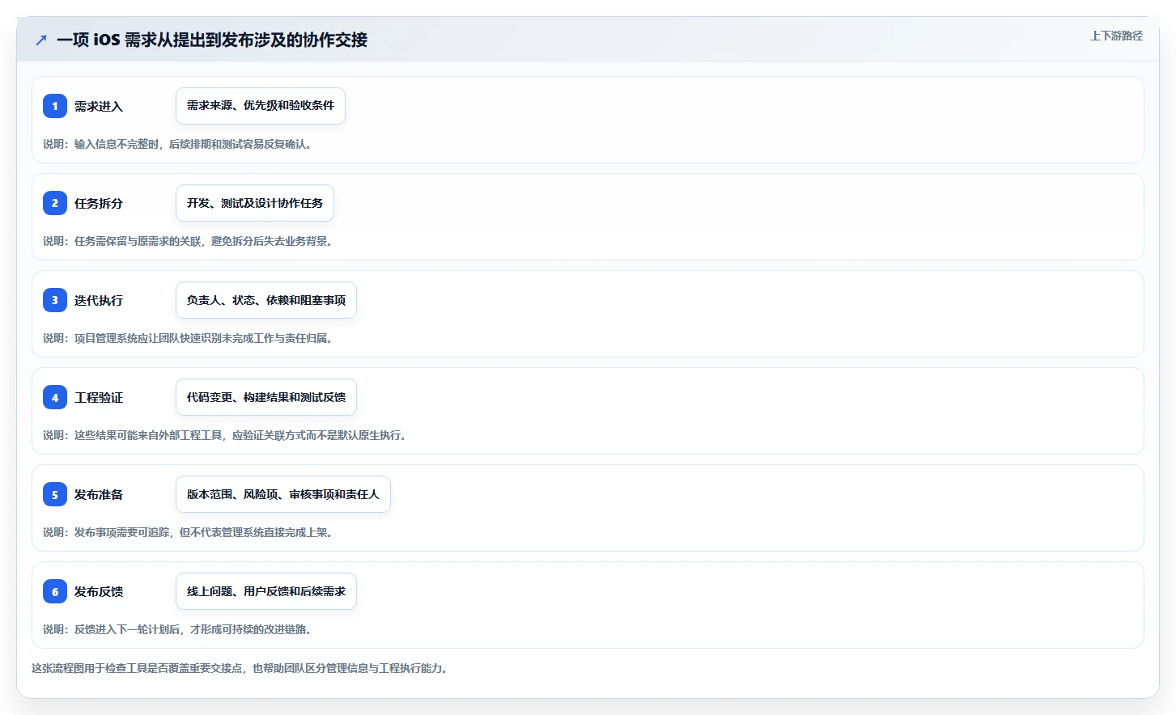Image resolution: width=1176 pixels, height=715 pixels.
Task: Click the note about 项目管理系统
Action: click(x=189, y=338)
